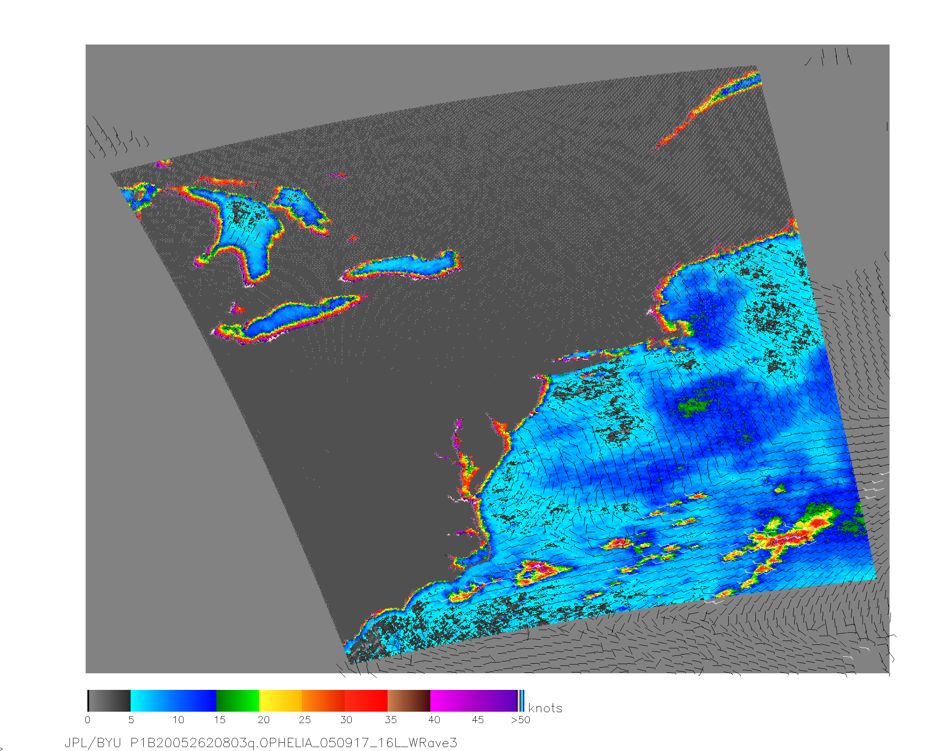Screen dimensions: 935x751
Task: Click the yellow 20-25 knots color band
Action: point(280,701)
